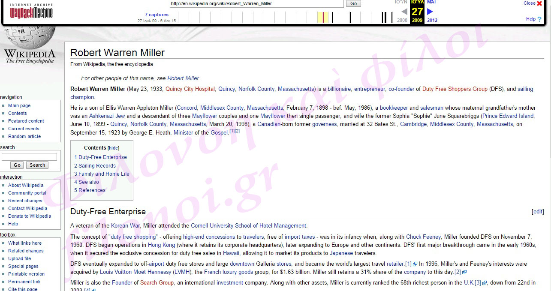551x291 pixels.
Task: Open the entrepreneur link
Action: point(370,89)
